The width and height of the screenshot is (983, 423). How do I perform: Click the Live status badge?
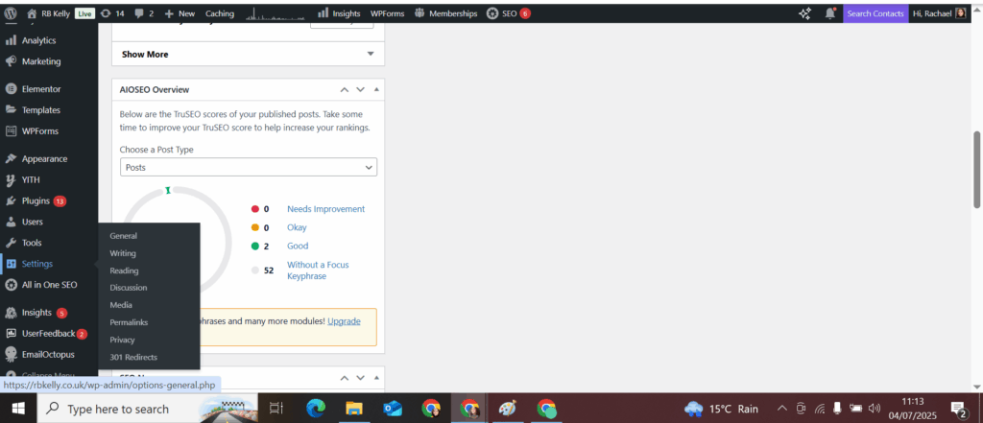84,13
